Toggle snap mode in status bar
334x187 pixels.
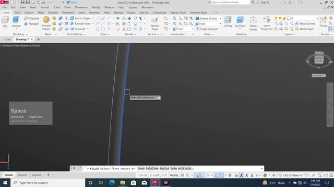click(187, 175)
